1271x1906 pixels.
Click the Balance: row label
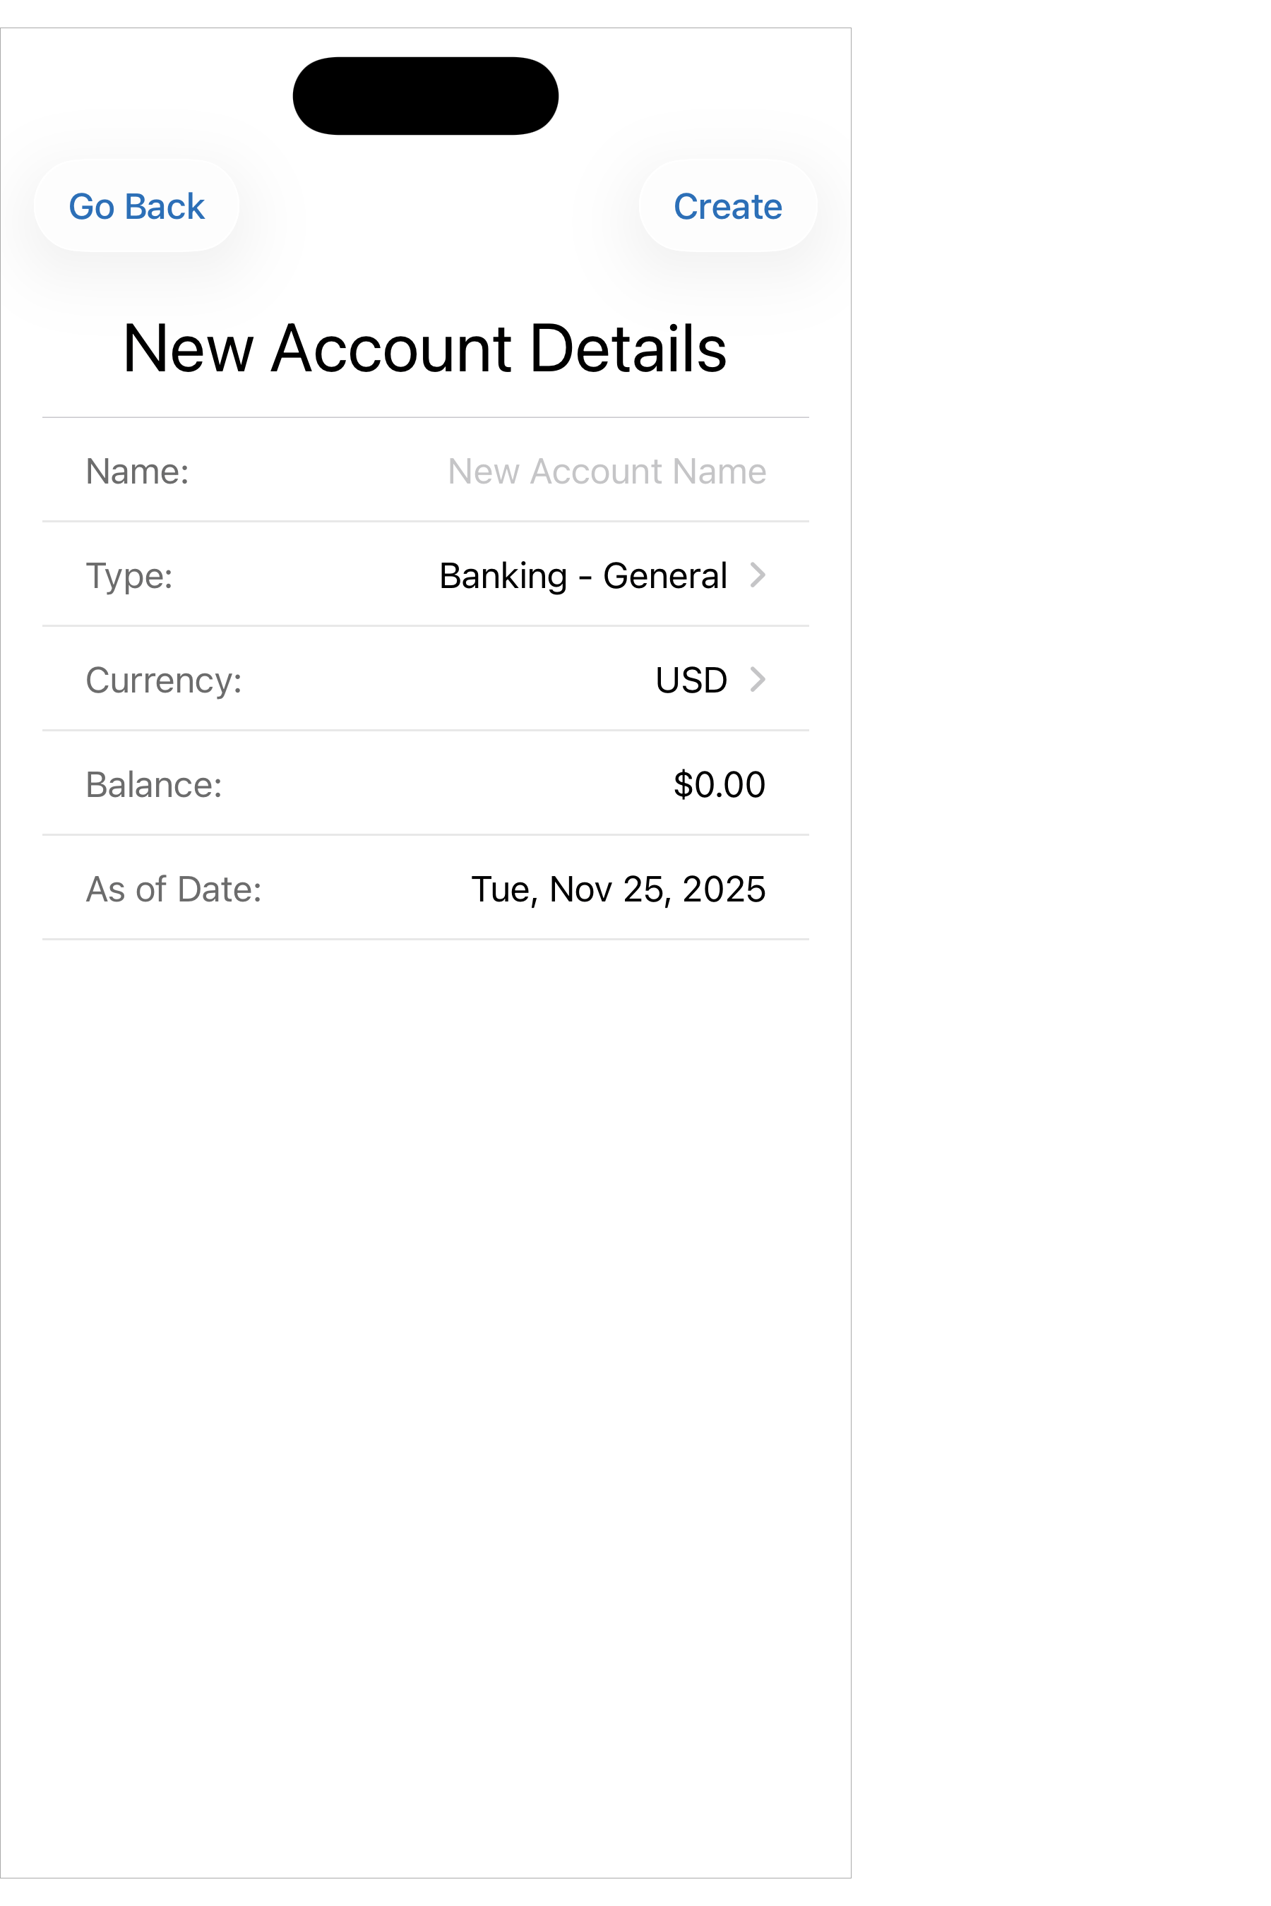point(153,784)
